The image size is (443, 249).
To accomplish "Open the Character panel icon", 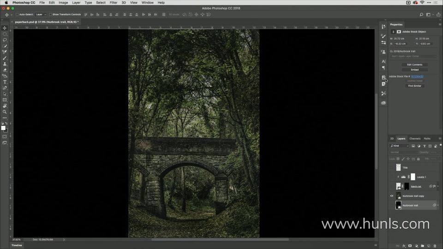I will (383, 61).
